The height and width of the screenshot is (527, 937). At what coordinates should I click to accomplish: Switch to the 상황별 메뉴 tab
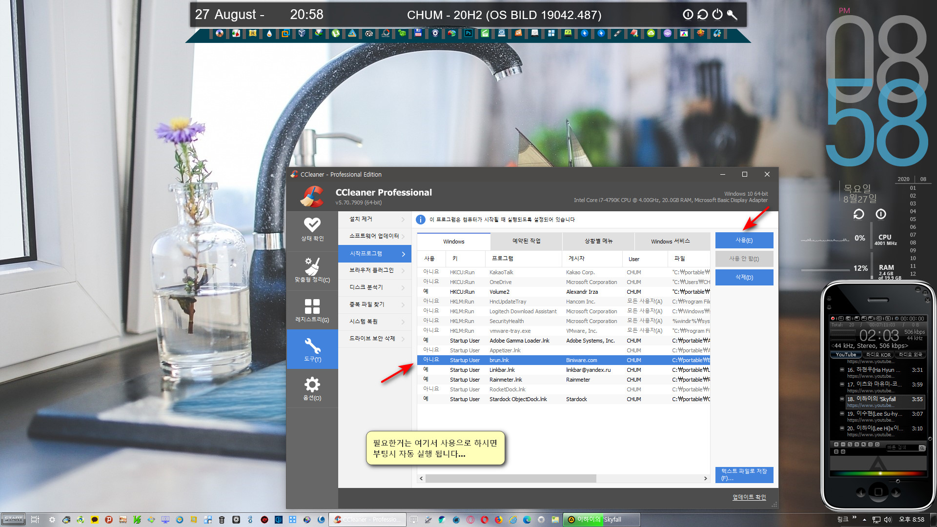pos(598,242)
